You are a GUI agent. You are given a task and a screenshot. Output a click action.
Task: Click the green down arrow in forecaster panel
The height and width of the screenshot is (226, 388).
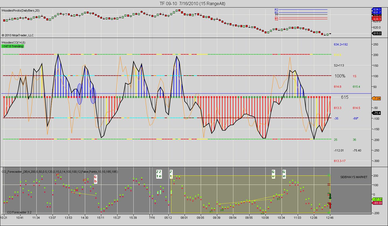point(330,196)
